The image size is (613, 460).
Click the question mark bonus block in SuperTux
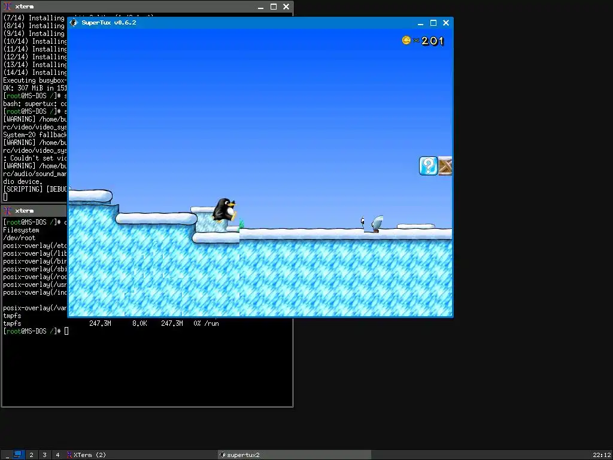point(428,166)
